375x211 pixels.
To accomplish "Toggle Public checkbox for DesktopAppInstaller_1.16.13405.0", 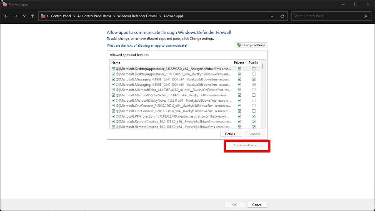I will point(254,74).
